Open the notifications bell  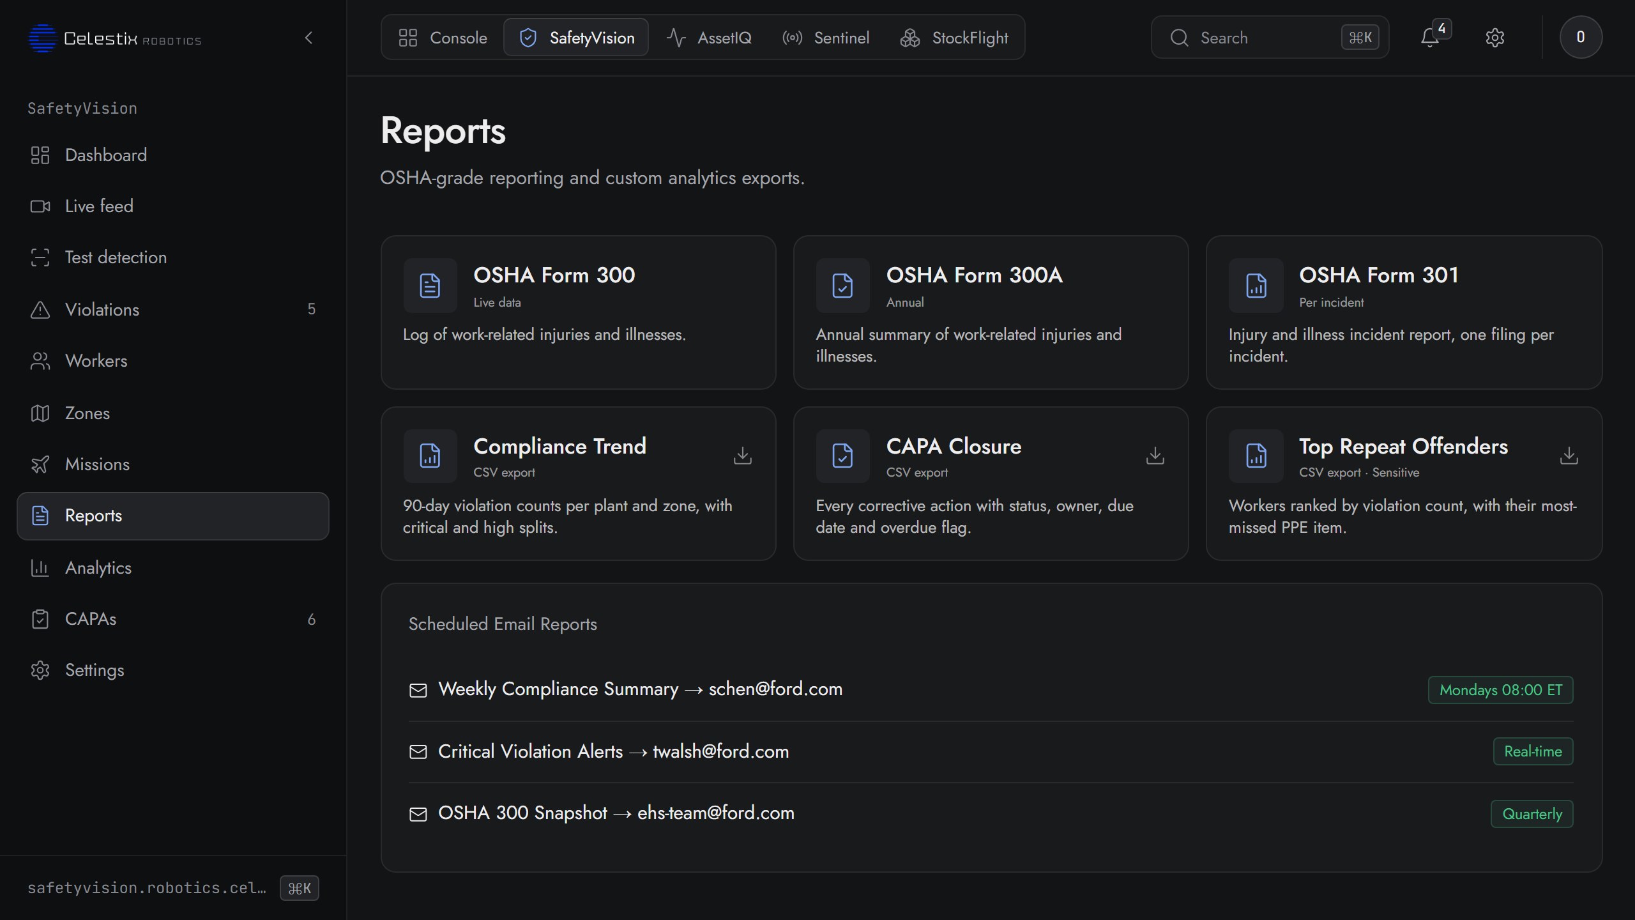pyautogui.click(x=1431, y=38)
